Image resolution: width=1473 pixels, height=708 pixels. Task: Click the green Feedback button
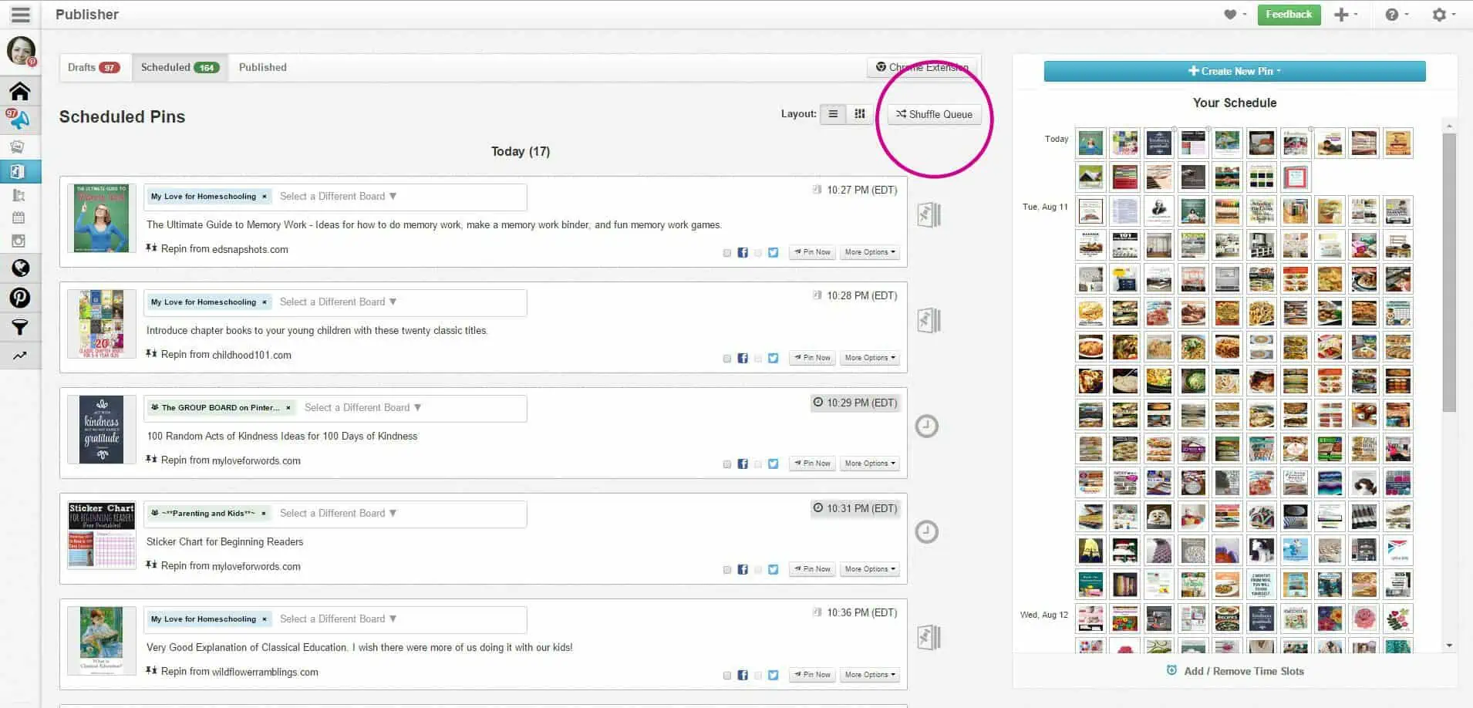pos(1289,15)
